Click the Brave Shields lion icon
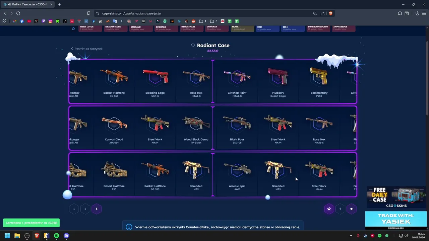429x241 pixels. (x=330, y=13)
